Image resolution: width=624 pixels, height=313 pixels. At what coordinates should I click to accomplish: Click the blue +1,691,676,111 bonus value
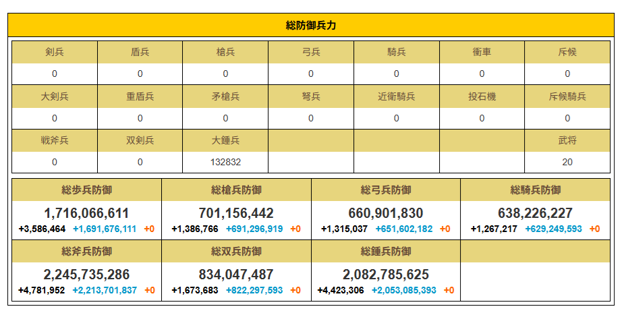click(x=105, y=229)
